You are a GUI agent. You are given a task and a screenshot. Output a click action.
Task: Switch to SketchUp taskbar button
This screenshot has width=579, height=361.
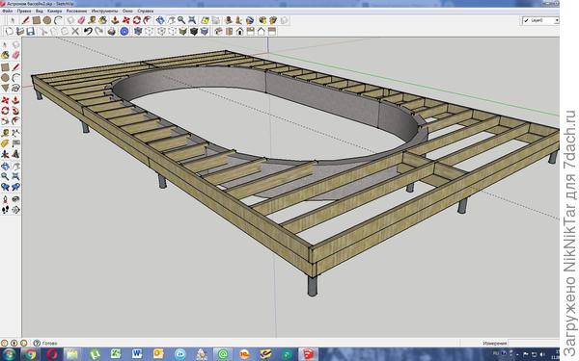(309, 354)
